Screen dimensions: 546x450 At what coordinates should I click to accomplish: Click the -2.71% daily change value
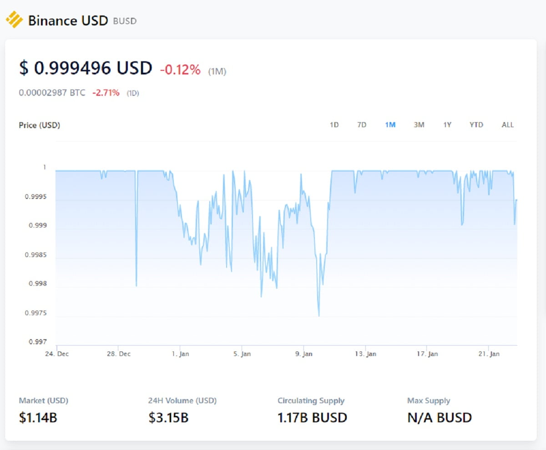coord(106,93)
